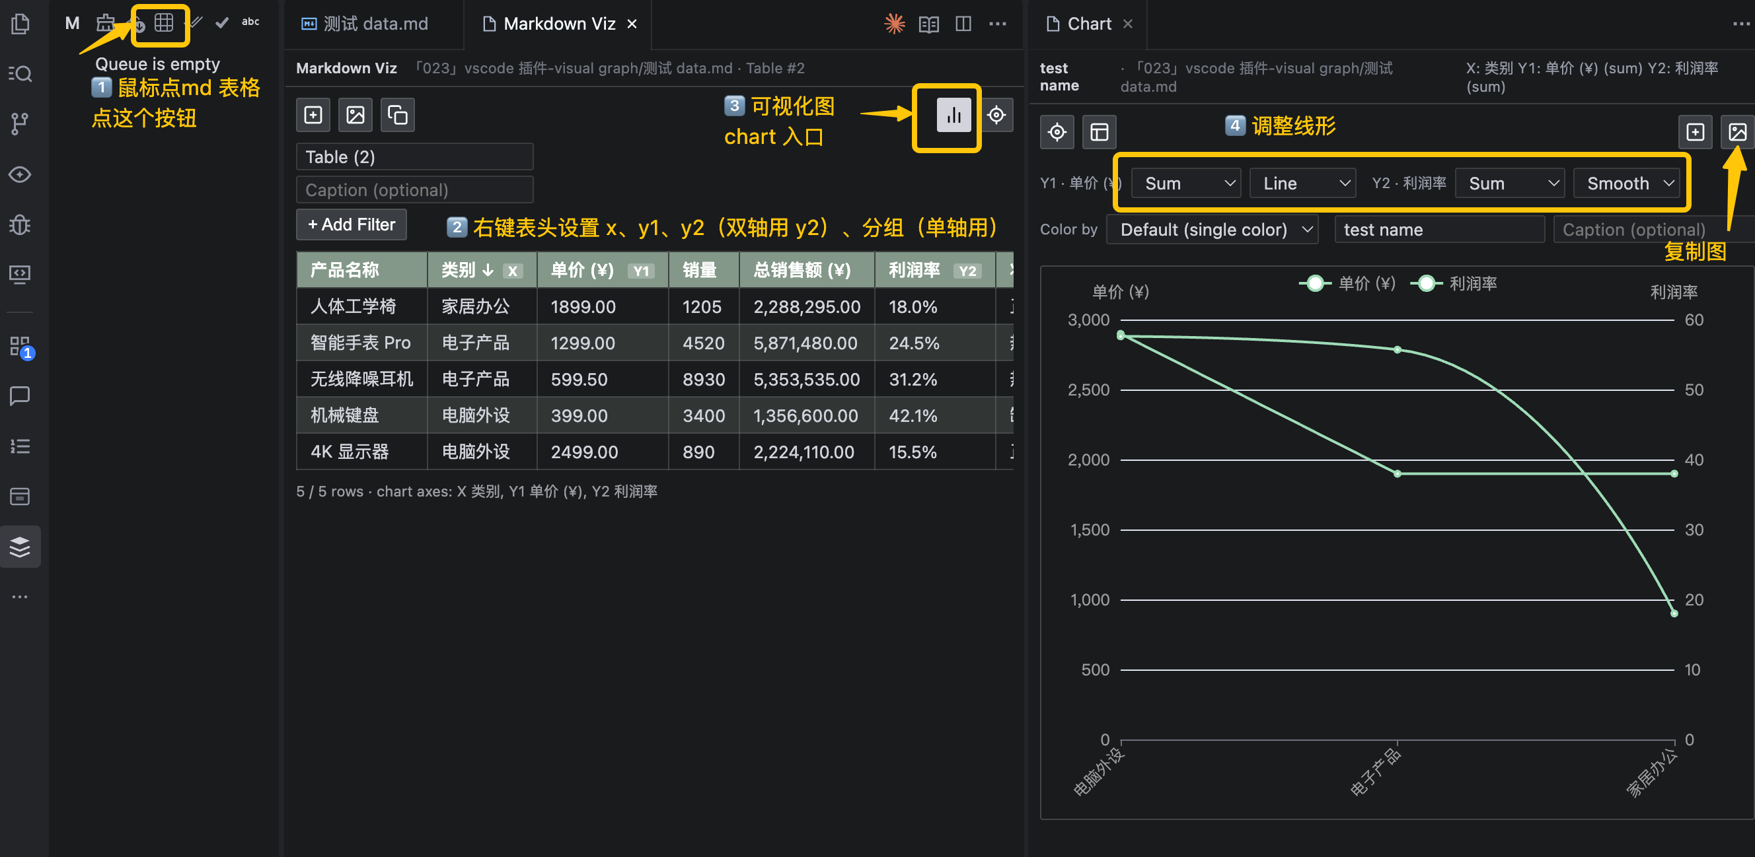Select the stacked layers icon in activity bar
Image resolution: width=1755 pixels, height=857 pixels.
click(x=20, y=547)
